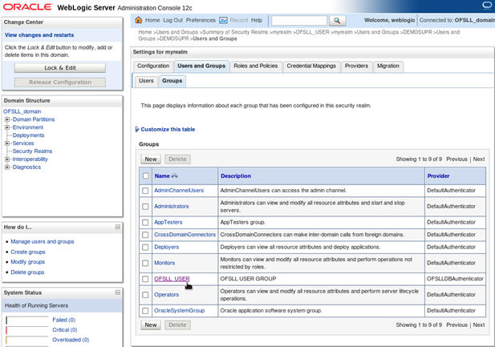Viewport: 495px width, 347px height.
Task: Check the OFSLL_USER row checkbox
Action: (x=145, y=279)
